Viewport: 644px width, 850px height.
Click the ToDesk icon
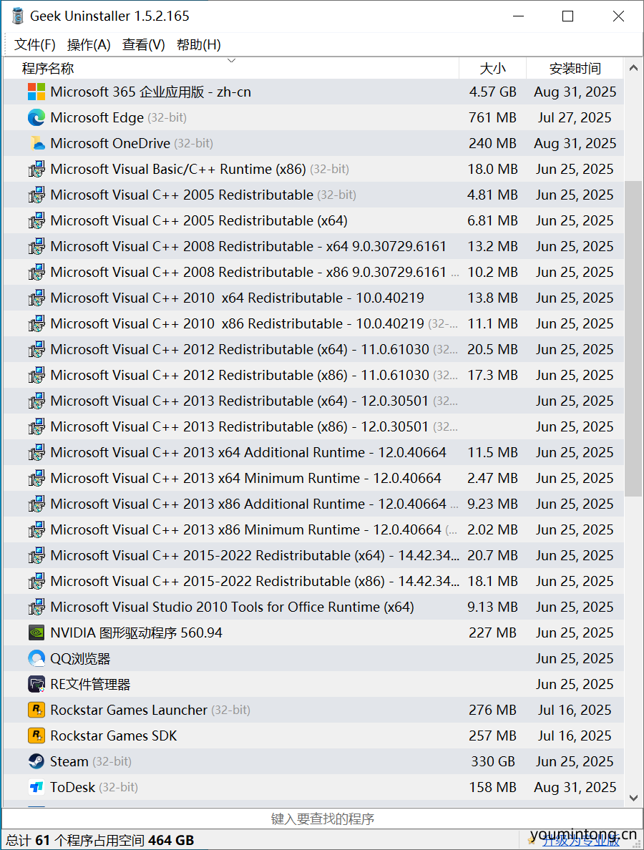click(x=36, y=787)
